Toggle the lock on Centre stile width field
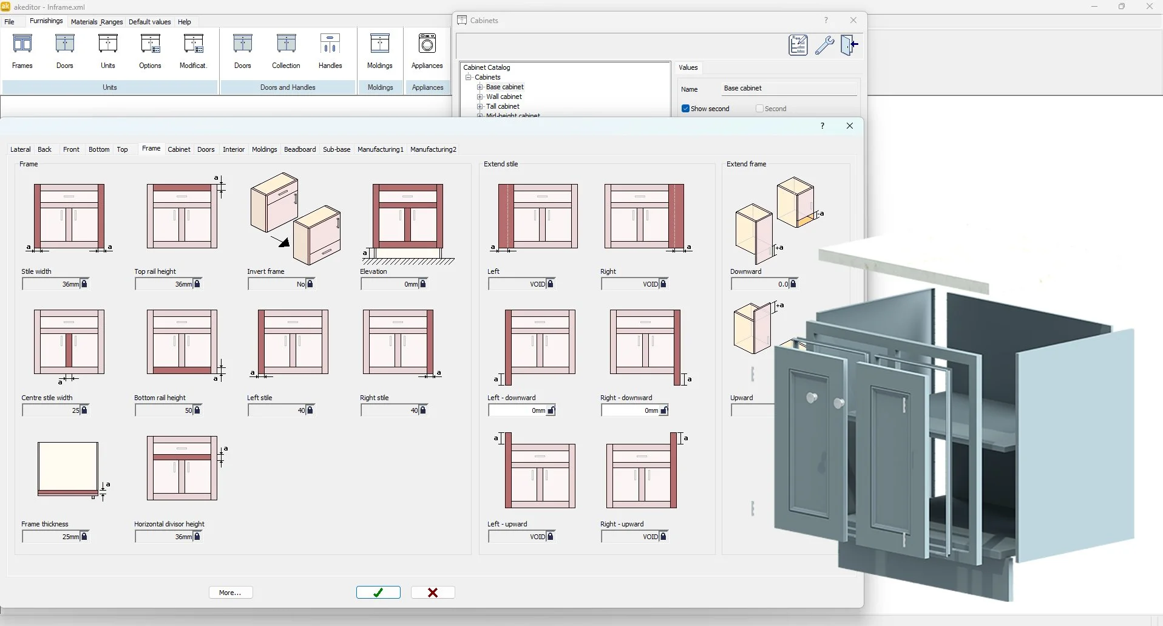 coord(84,410)
